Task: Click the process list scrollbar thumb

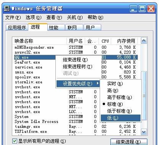Action: click(144, 96)
